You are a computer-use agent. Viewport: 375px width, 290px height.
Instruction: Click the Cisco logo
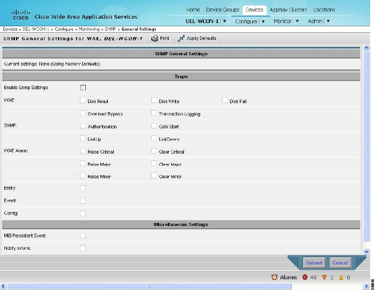(21, 15)
